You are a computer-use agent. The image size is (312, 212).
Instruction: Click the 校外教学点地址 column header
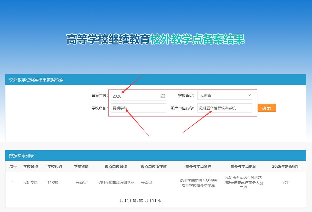tap(243, 166)
